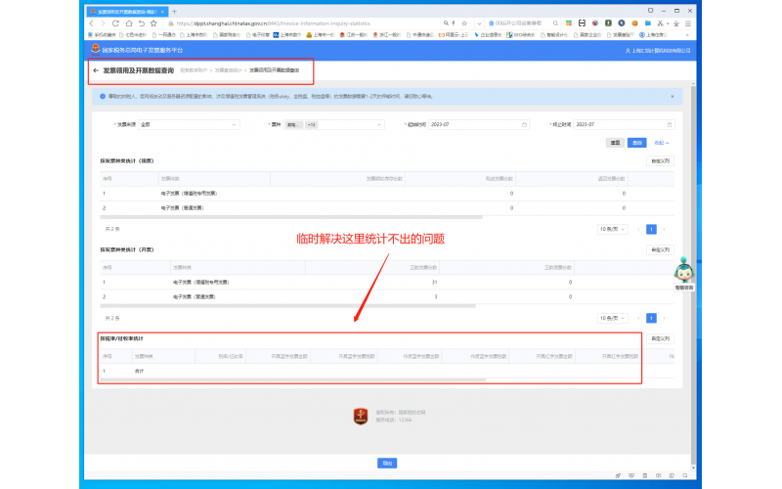Click 自定义列 for the 按税率/征收率统计 table
The image size is (782, 489).
[x=661, y=338]
